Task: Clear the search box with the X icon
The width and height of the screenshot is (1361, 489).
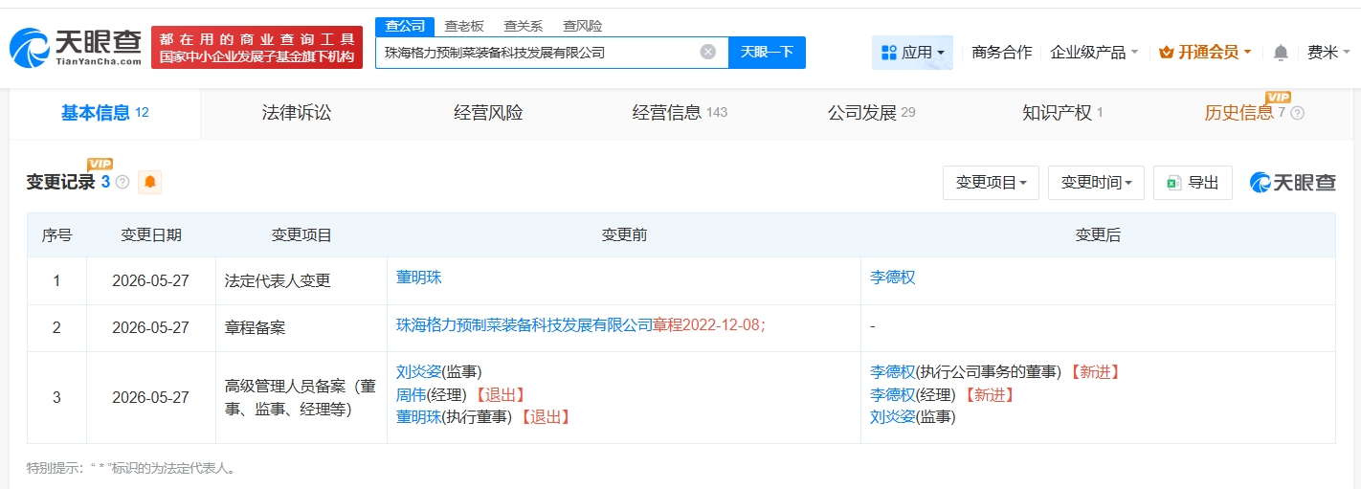Action: tap(707, 52)
